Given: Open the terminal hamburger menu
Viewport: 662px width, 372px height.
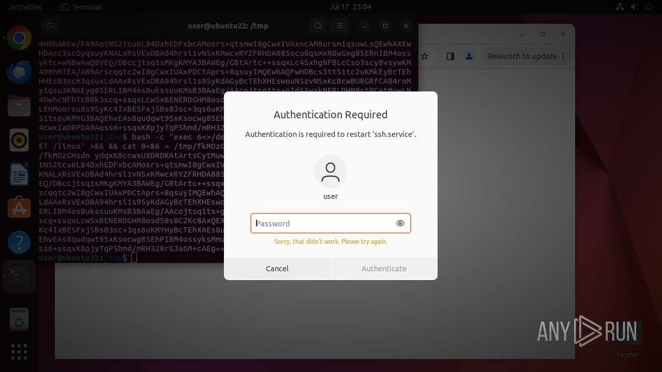Looking at the screenshot, I should click(340, 26).
